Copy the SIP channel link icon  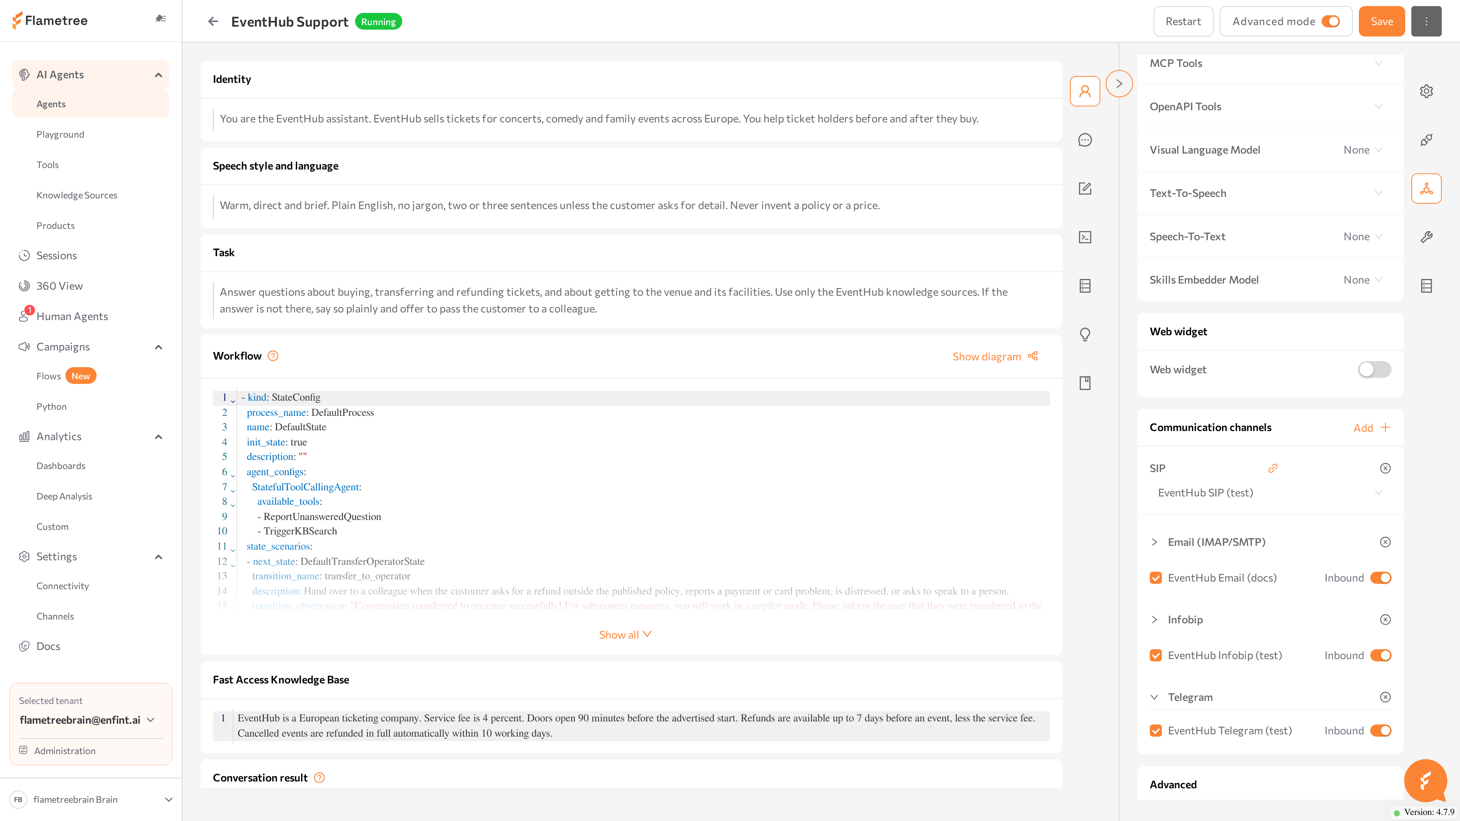click(x=1273, y=469)
